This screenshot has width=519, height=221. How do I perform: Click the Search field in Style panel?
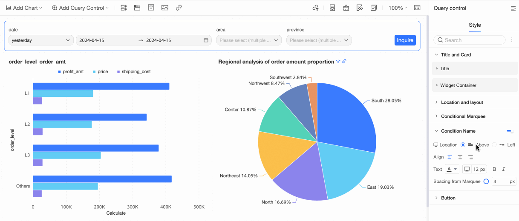(470, 40)
